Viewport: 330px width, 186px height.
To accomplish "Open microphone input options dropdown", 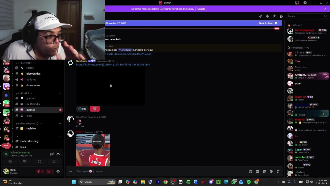I will pos(43,171).
